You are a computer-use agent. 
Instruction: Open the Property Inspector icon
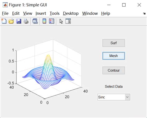(68, 21)
